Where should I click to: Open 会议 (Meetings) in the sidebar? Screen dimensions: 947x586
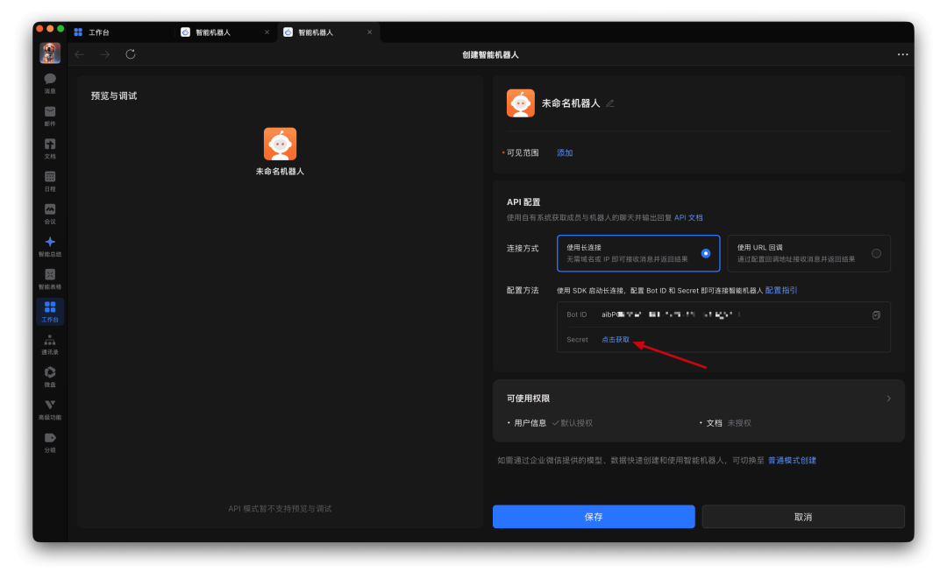[50, 215]
